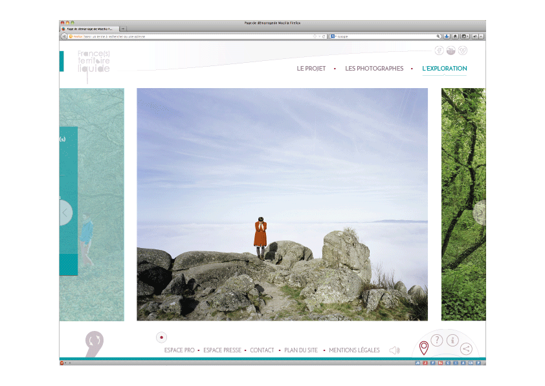Image resolution: width=545 pixels, height=386 pixels.
Task: Click the Facebook icon in header
Action: pos(439,51)
